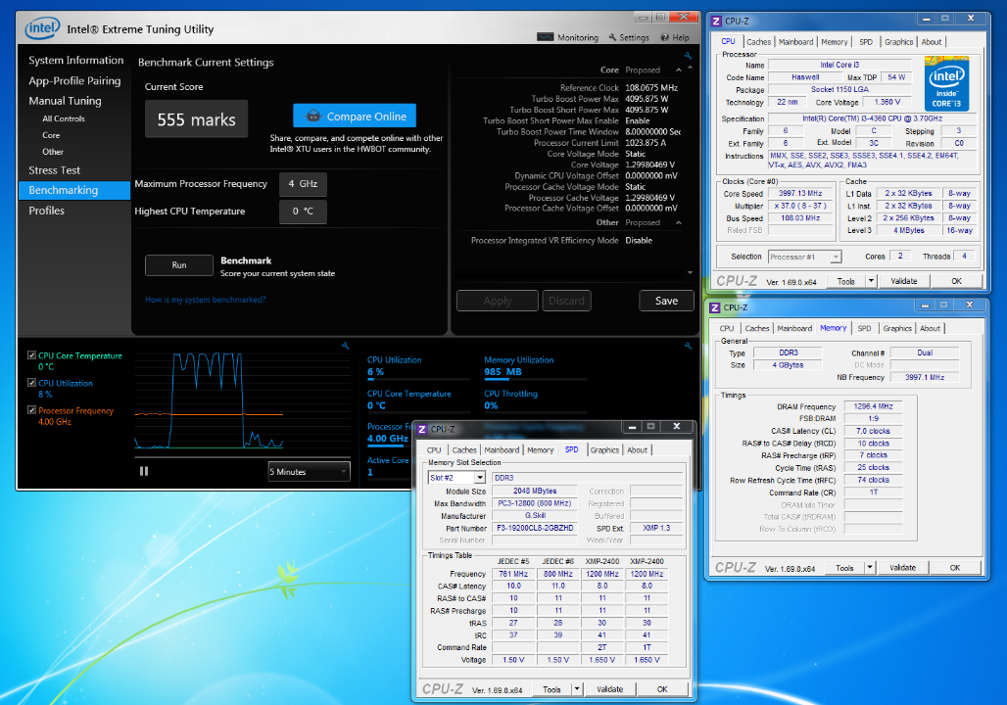This screenshot has height=705, width=1007.
Task: Toggle CPU Utilization graph checkbox
Action: coord(31,383)
